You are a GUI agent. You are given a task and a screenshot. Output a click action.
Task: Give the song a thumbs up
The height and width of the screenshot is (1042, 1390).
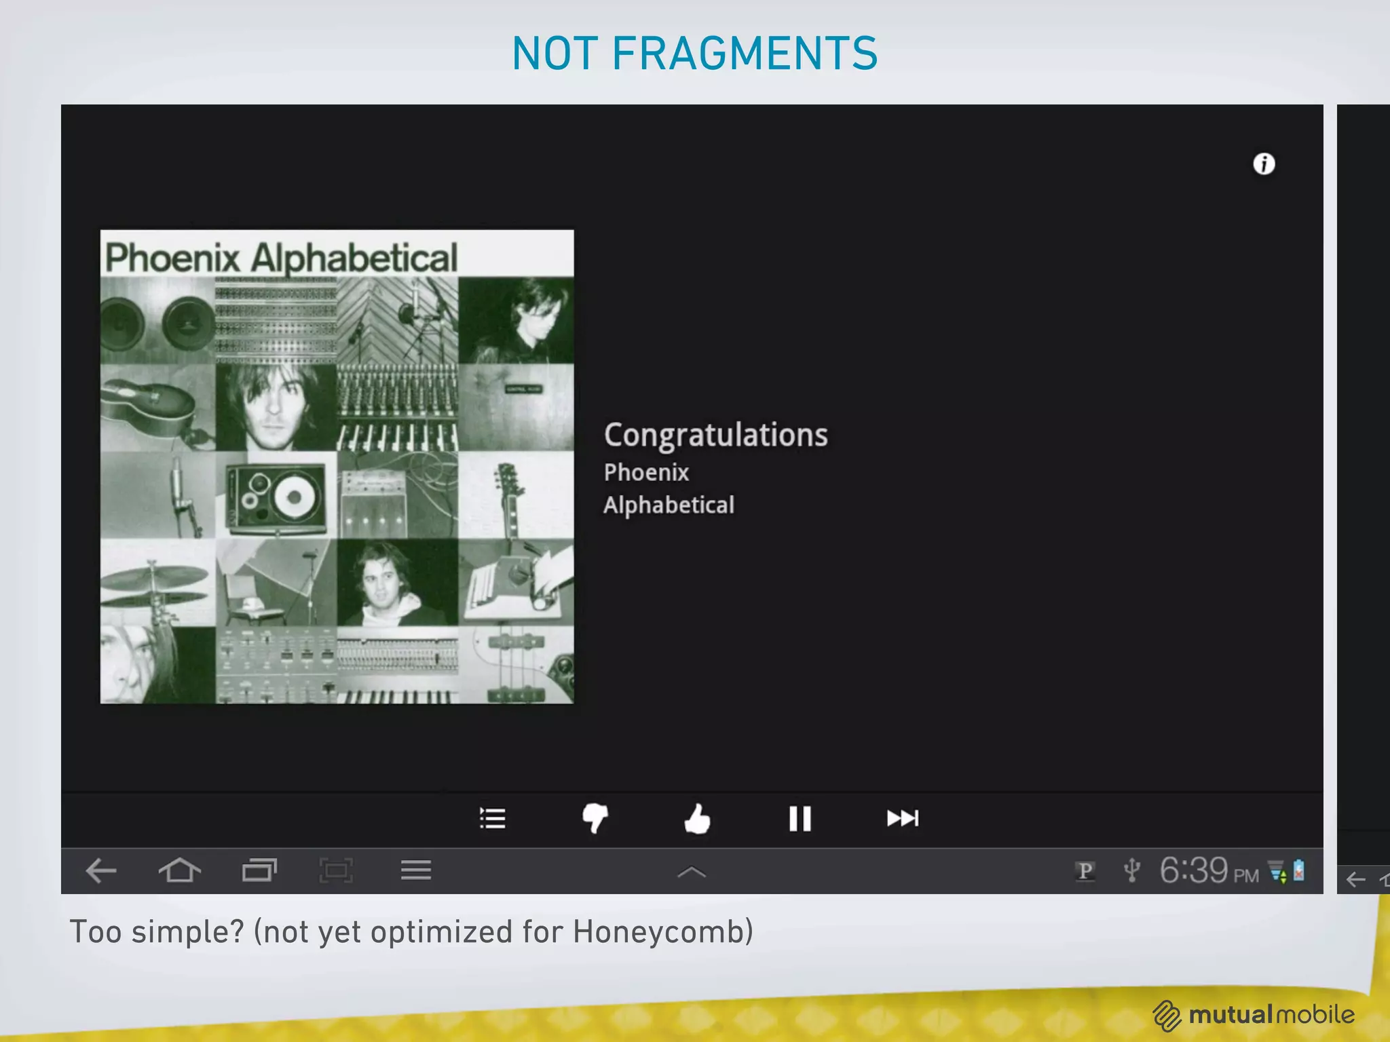tap(697, 818)
